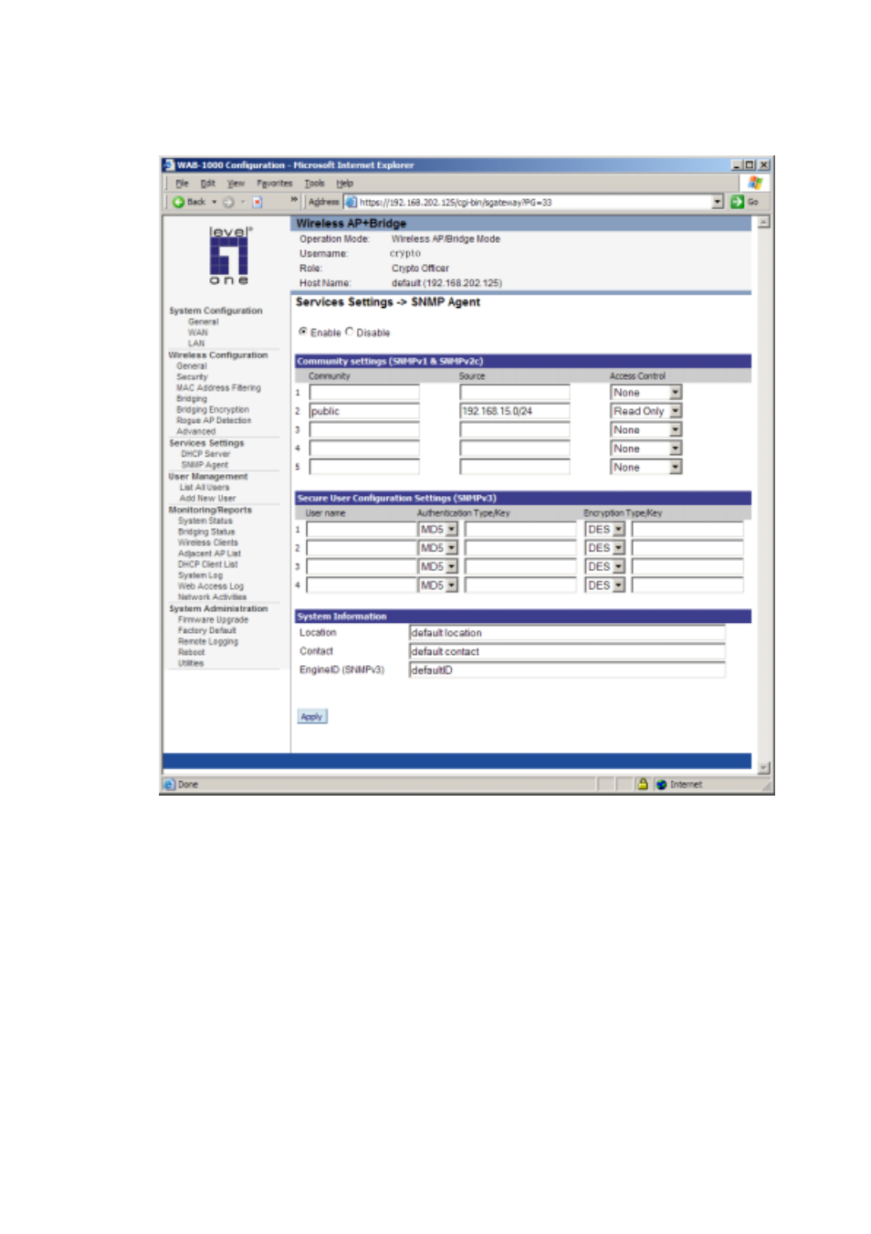
Task: Open DES encryption dropdown for user row 3
Action: pyautogui.click(x=618, y=567)
